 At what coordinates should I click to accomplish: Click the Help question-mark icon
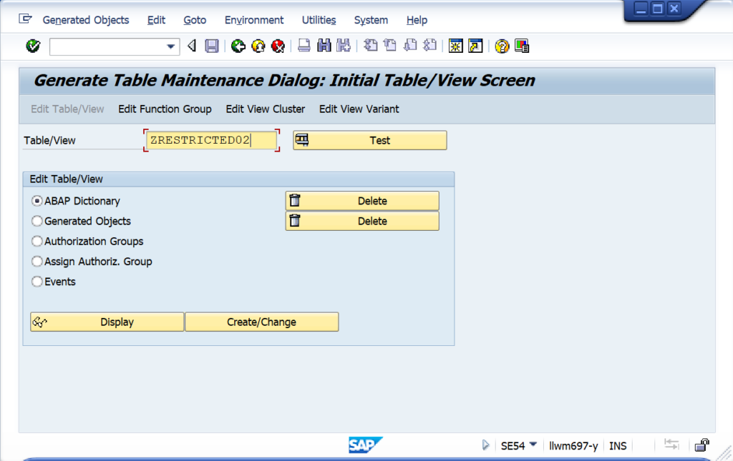pyautogui.click(x=502, y=46)
